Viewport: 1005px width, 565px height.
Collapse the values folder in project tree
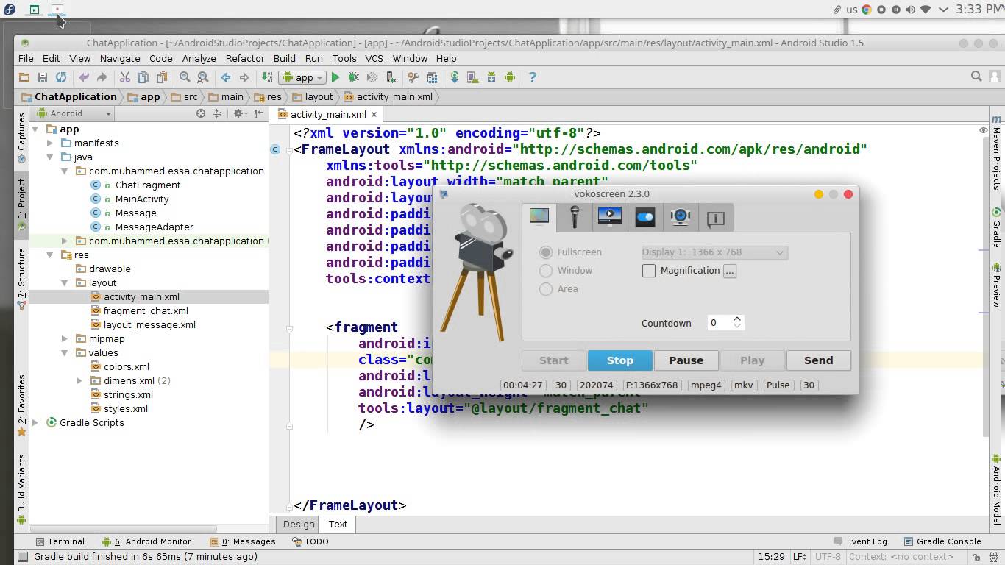tap(65, 352)
